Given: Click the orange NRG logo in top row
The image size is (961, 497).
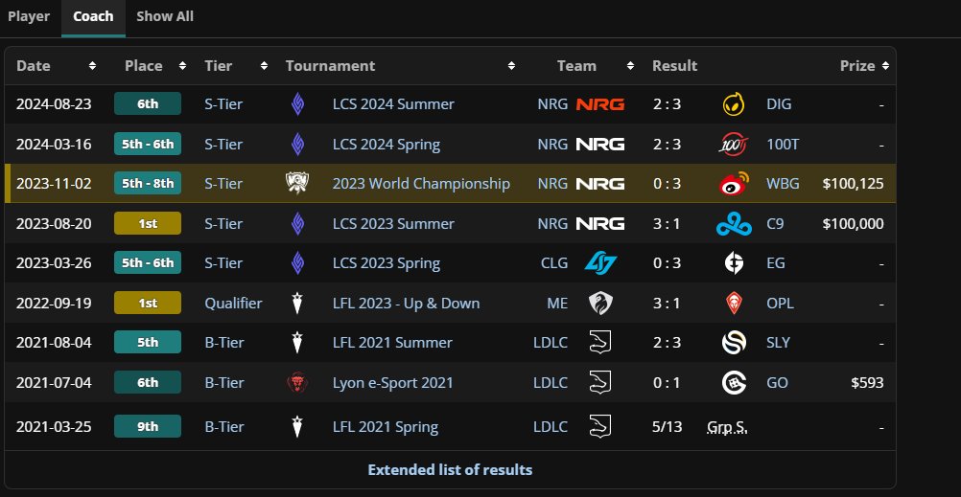Looking at the screenshot, I should [x=600, y=104].
